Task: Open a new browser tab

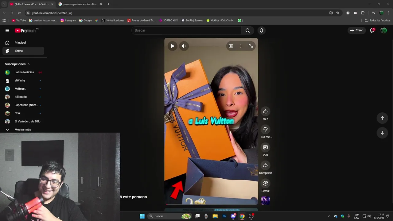Action: click(x=108, y=4)
